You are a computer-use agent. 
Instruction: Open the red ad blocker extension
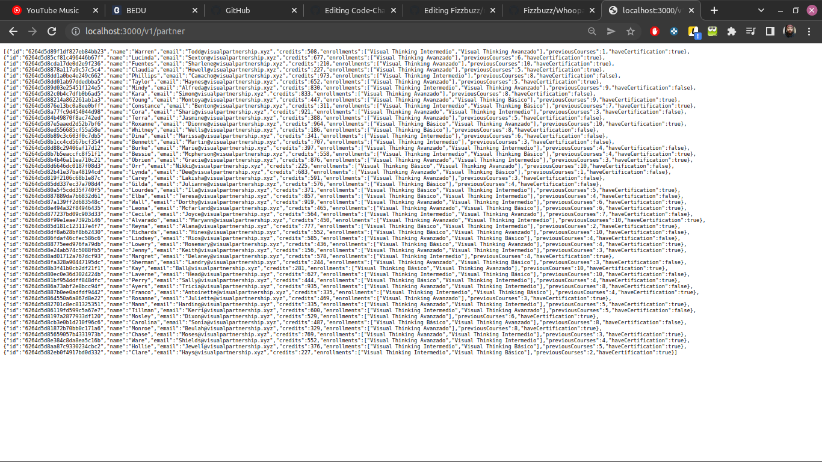pyautogui.click(x=655, y=31)
